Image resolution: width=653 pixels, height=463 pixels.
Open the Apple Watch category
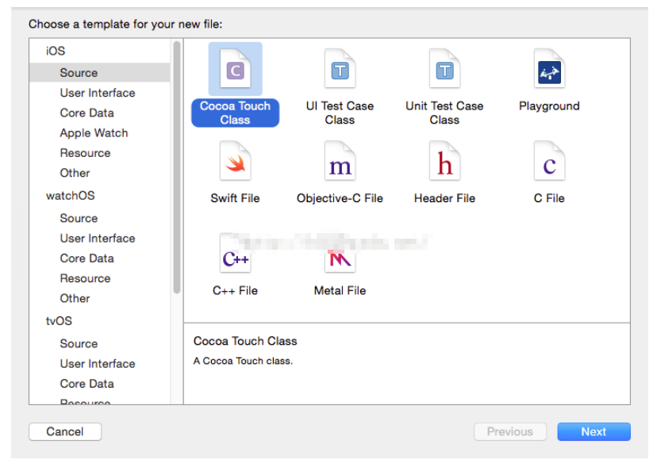coord(94,133)
